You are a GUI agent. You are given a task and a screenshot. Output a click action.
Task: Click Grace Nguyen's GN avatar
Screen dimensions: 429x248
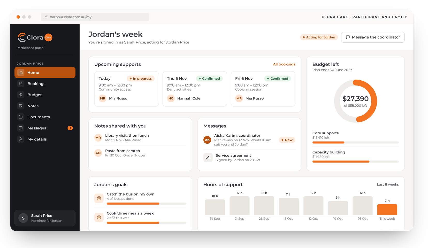click(x=98, y=153)
